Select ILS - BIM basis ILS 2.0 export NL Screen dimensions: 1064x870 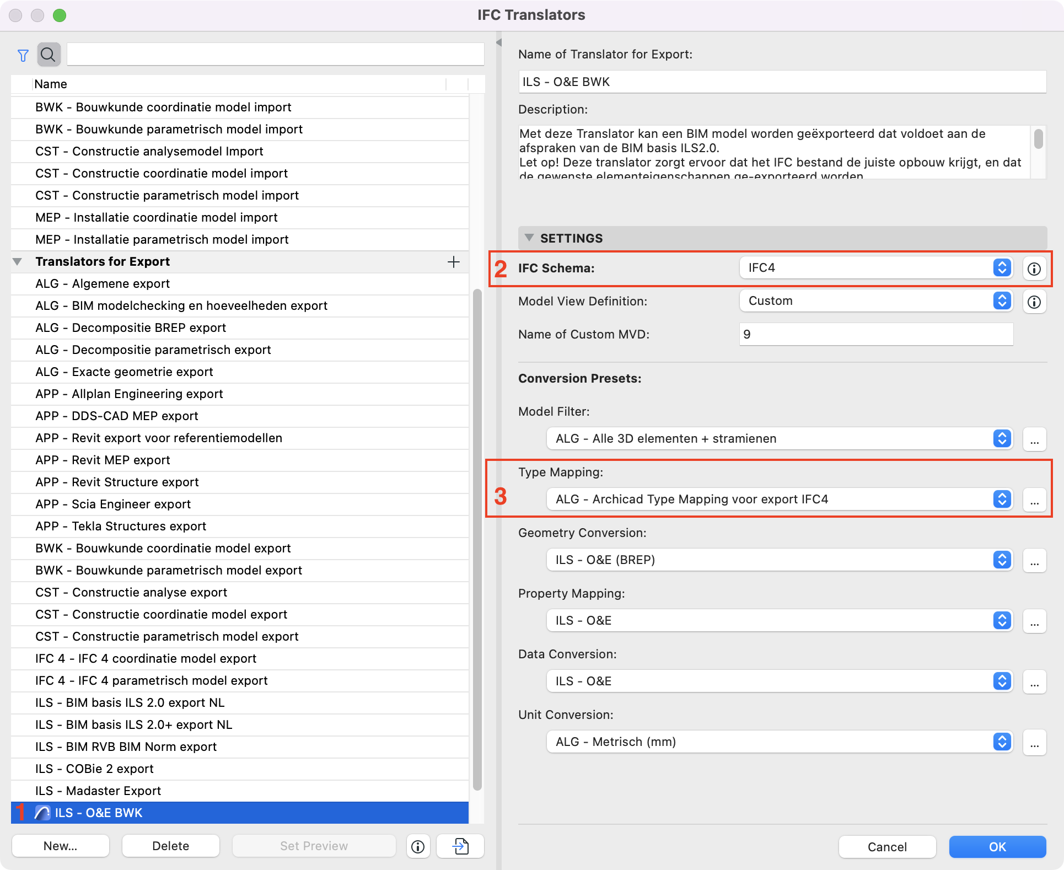coord(240,703)
